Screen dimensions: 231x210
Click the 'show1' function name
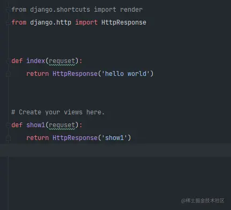point(35,125)
